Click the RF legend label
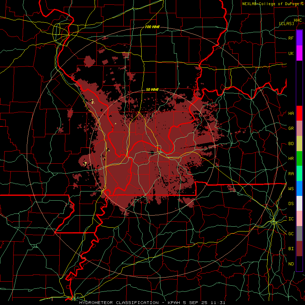305x305 pixels. point(291,38)
